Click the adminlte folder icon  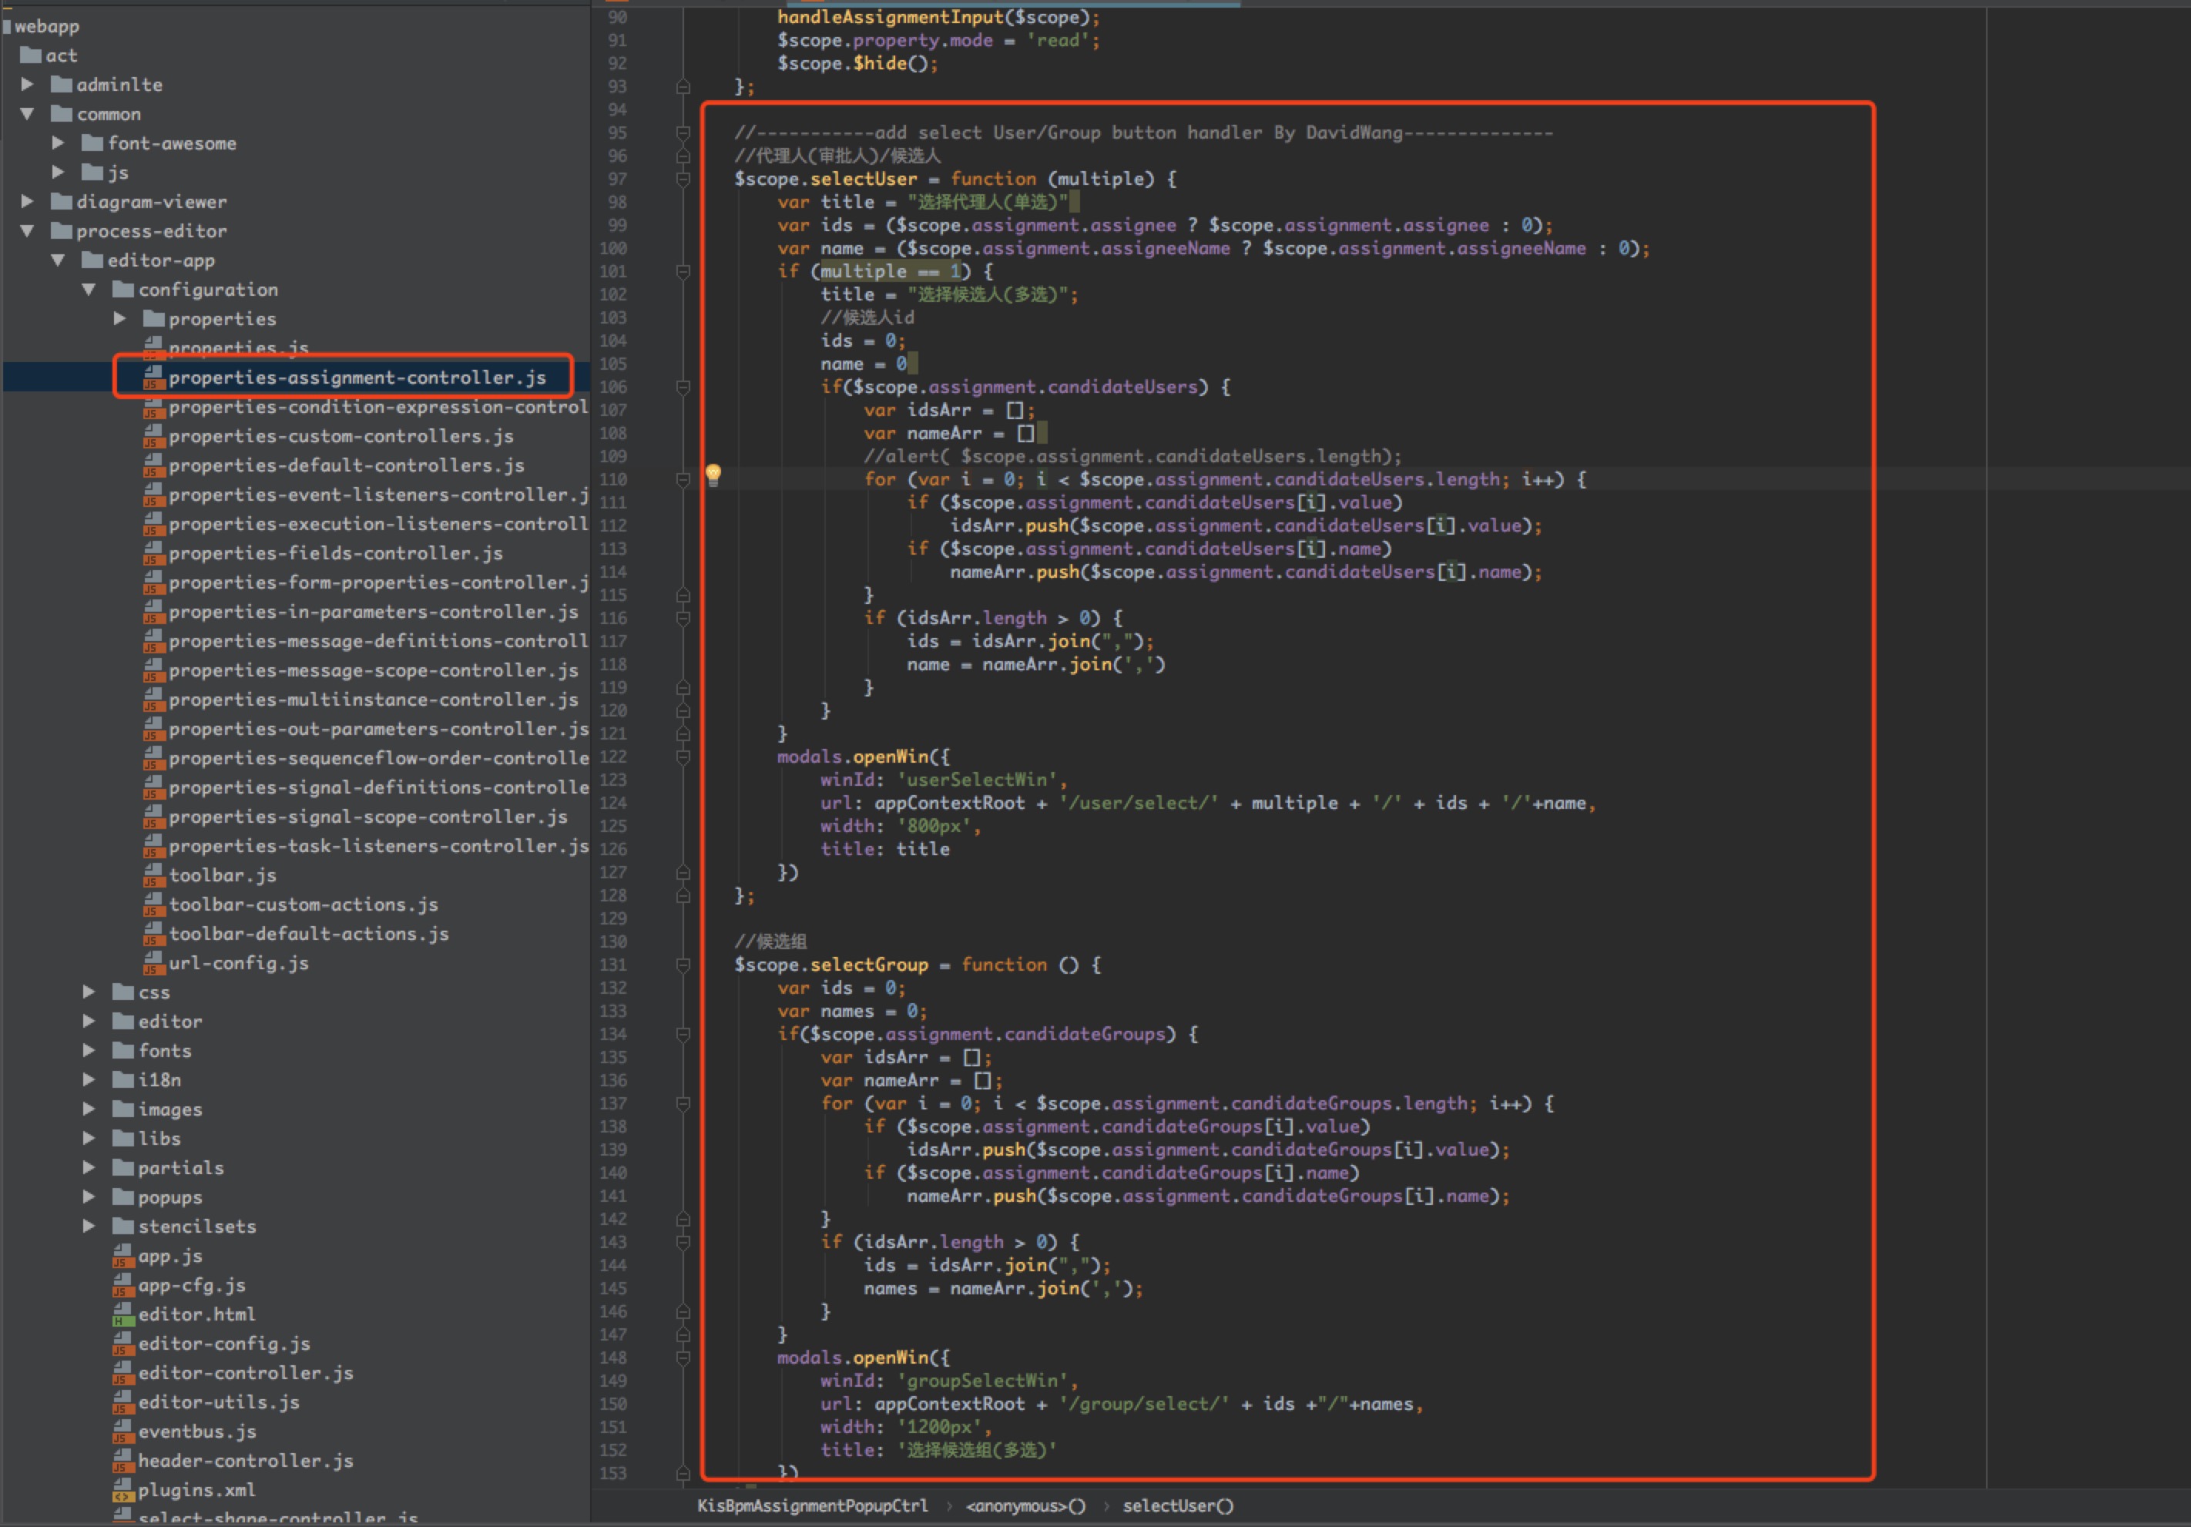[x=62, y=84]
